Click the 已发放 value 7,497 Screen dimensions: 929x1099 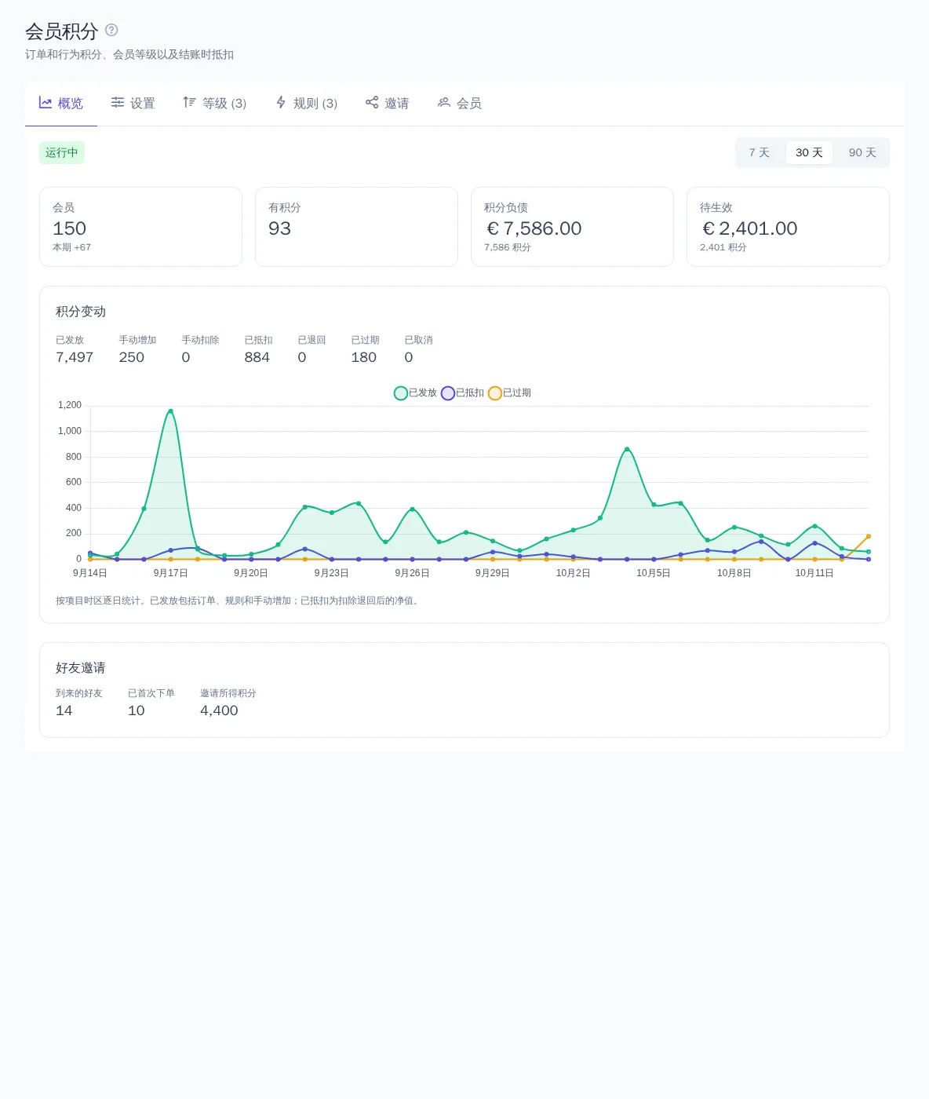coord(75,357)
